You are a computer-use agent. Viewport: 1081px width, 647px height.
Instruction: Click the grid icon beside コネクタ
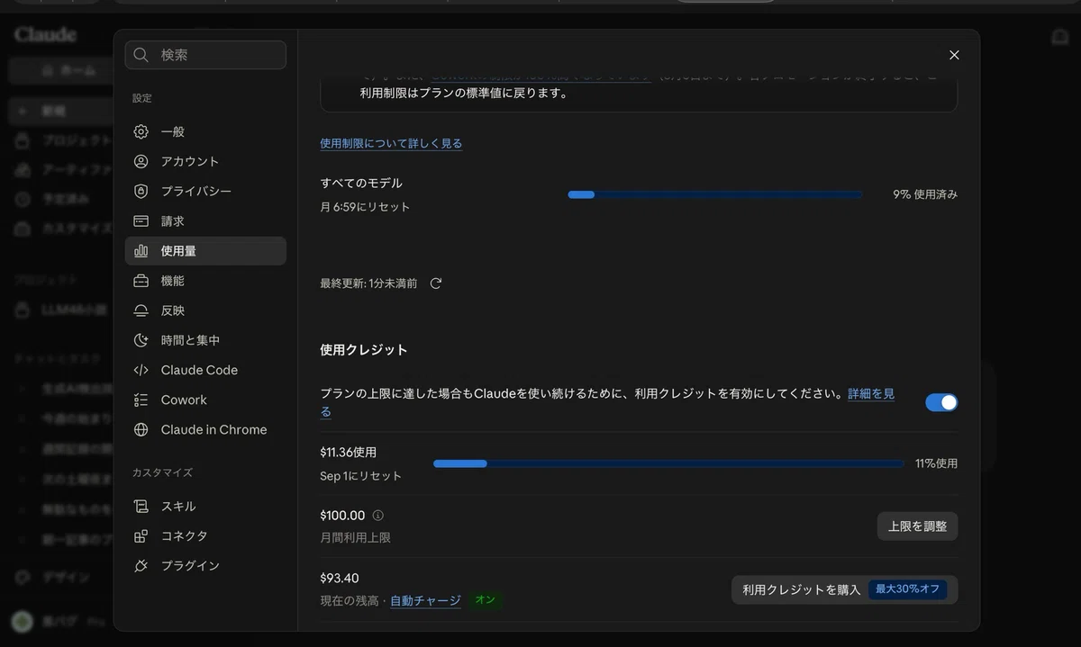[141, 535]
